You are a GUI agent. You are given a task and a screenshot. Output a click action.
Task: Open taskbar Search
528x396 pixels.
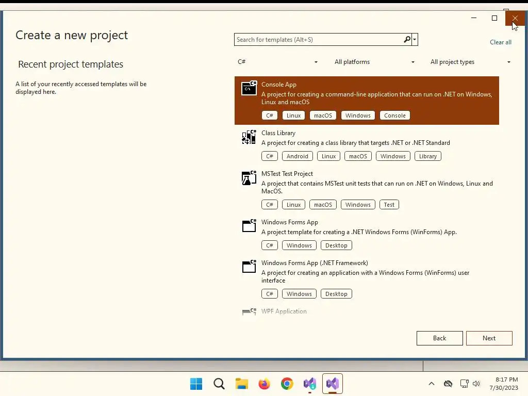219,384
